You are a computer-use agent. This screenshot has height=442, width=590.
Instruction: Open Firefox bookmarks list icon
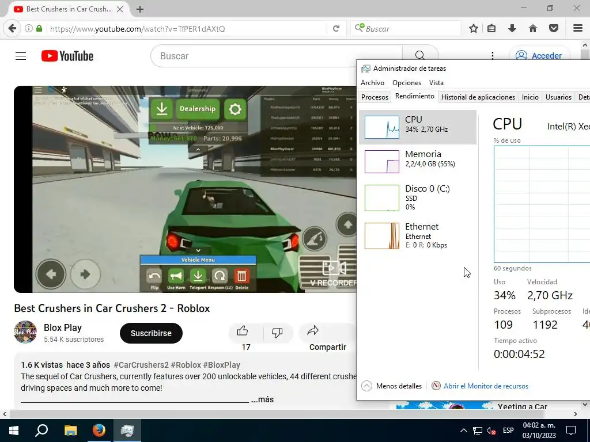491,29
